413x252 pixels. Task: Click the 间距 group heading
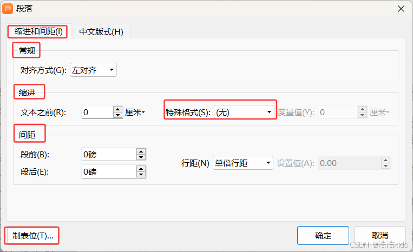pyautogui.click(x=27, y=135)
